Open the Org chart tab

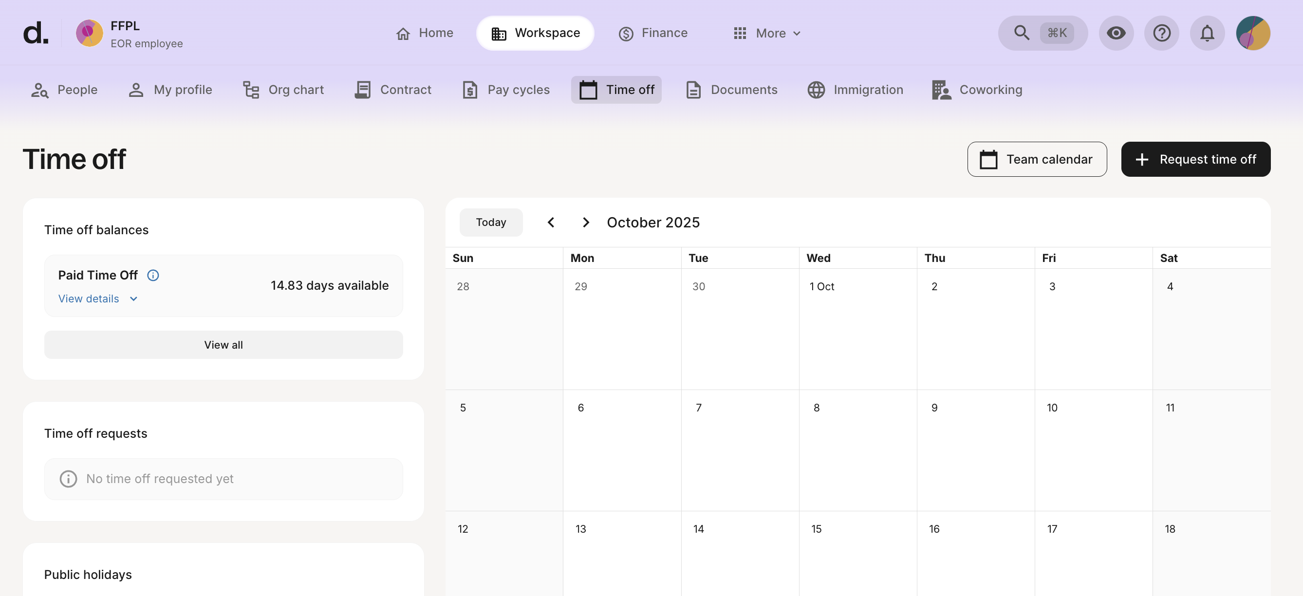[283, 90]
